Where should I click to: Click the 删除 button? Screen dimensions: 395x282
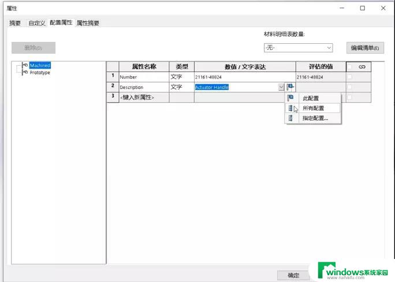point(33,47)
